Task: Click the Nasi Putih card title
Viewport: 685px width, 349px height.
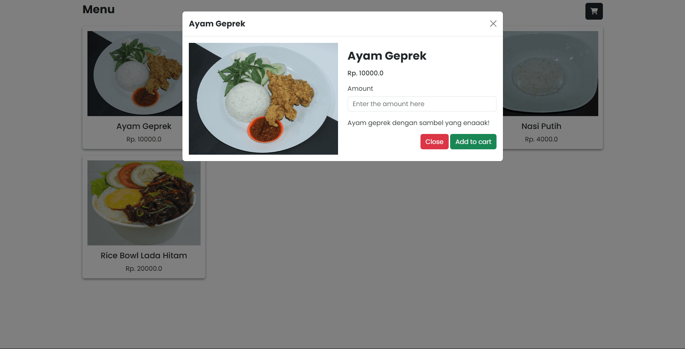Action: [541, 126]
